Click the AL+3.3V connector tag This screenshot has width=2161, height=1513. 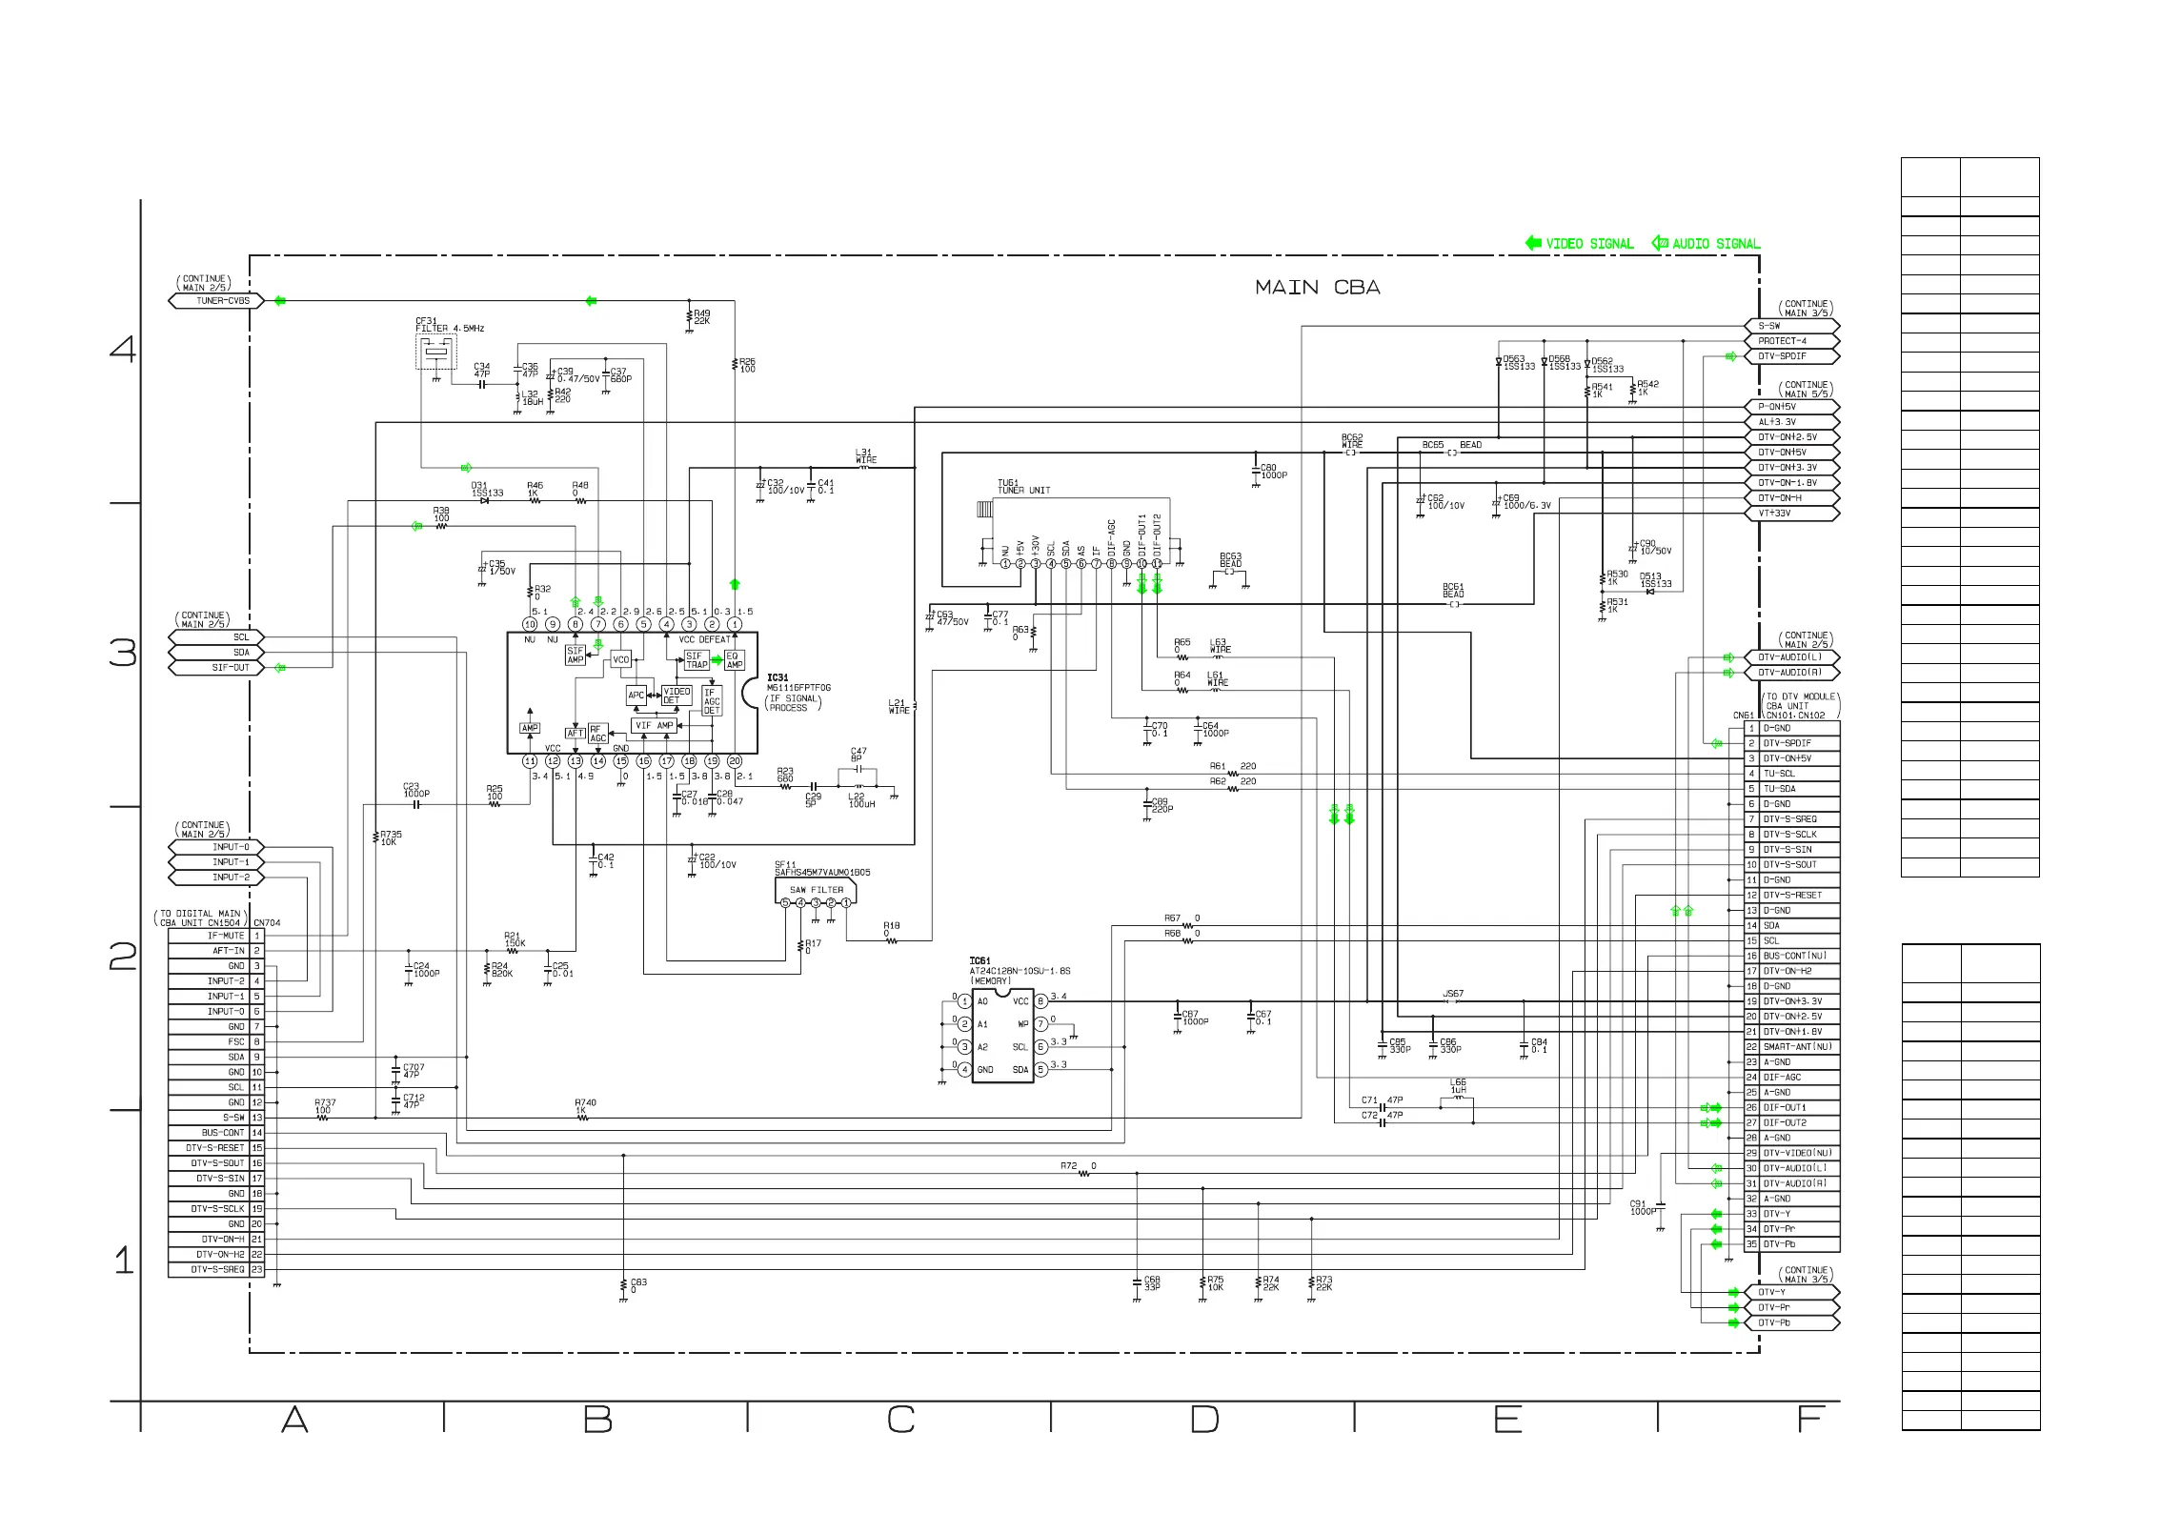point(1792,422)
